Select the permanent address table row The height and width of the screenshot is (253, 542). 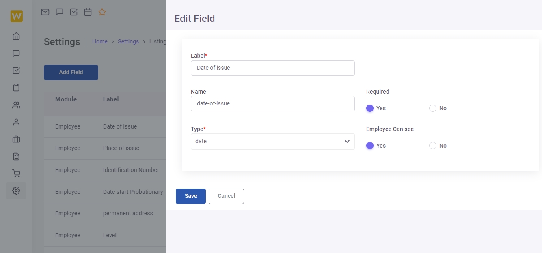coord(105,214)
